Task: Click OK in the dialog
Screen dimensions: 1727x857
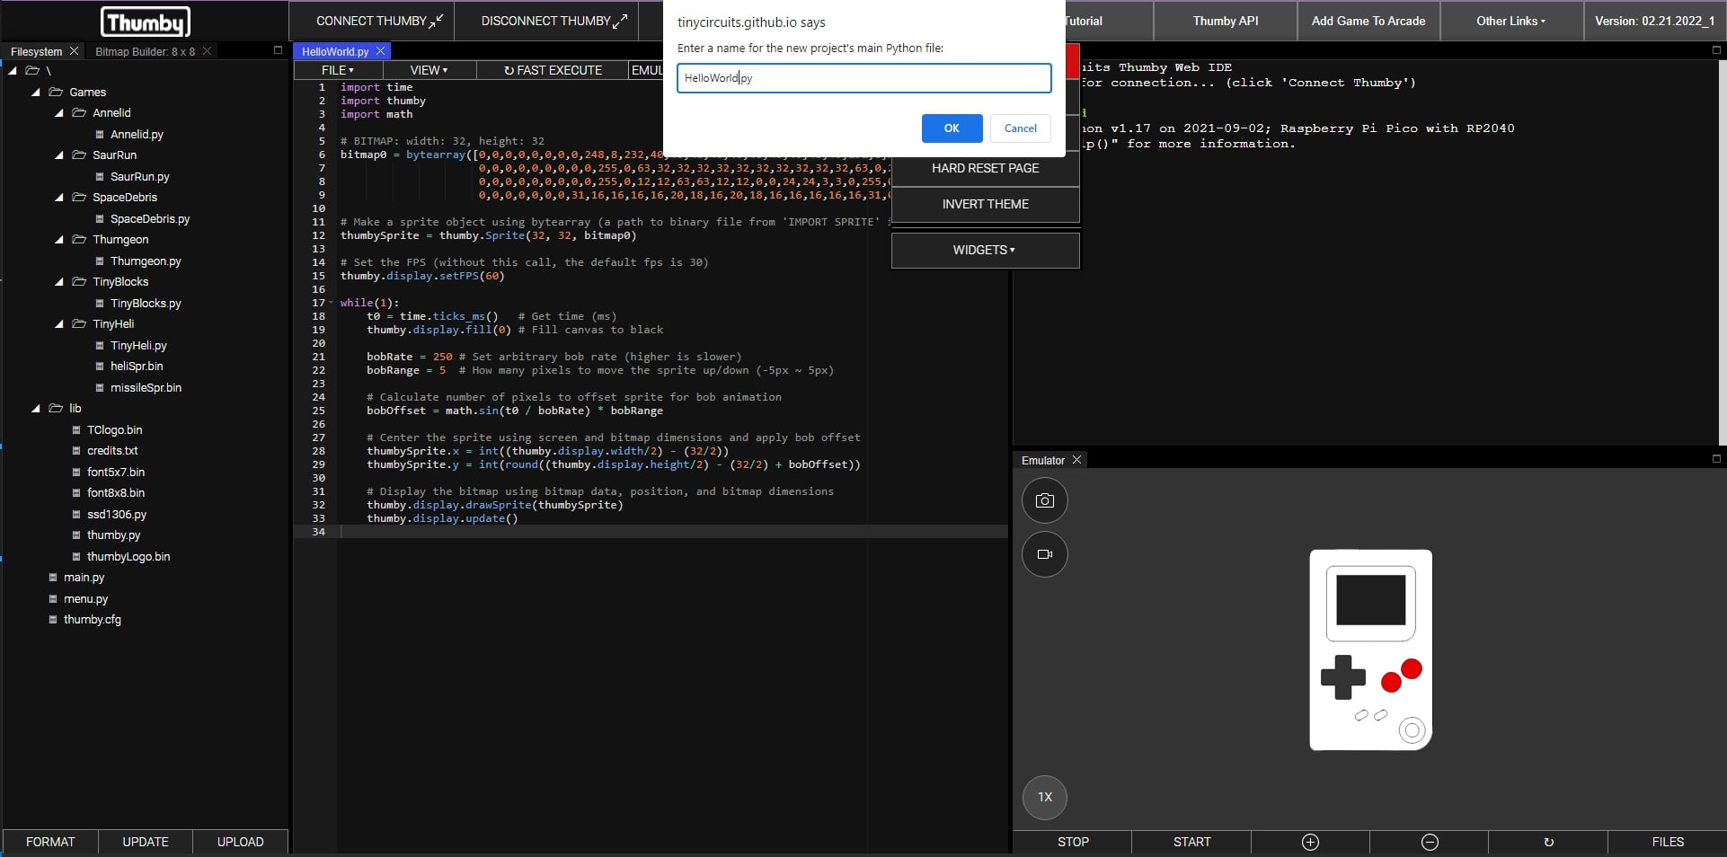Action: (x=952, y=128)
